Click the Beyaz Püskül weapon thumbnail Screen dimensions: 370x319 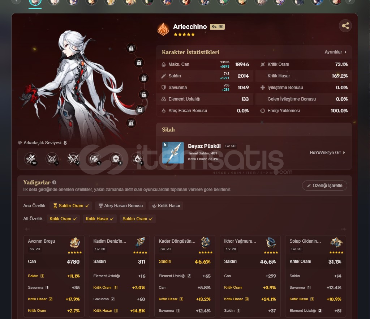(x=173, y=153)
